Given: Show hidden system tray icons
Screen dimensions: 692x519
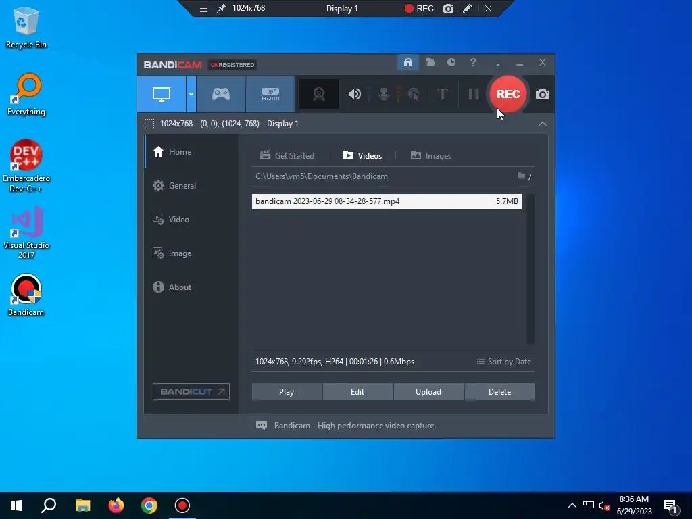Looking at the screenshot, I should 572,505.
